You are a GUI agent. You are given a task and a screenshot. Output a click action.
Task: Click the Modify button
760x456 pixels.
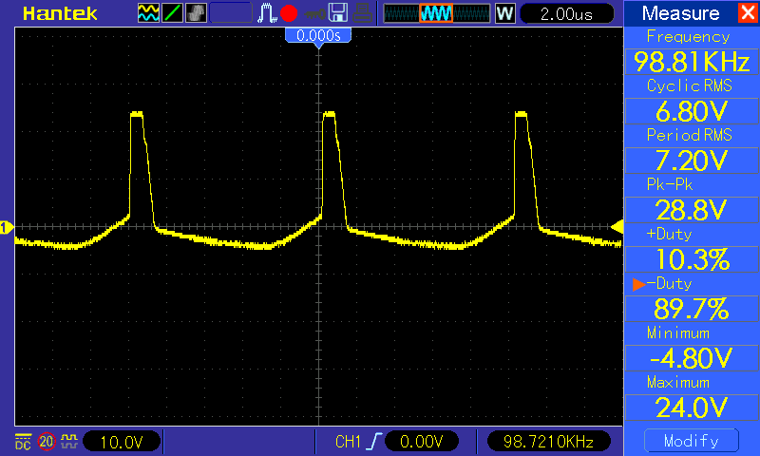[x=692, y=441]
